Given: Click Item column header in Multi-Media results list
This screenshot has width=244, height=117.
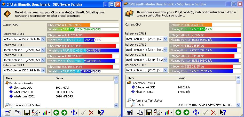Looking at the screenshot, I should [151, 78].
